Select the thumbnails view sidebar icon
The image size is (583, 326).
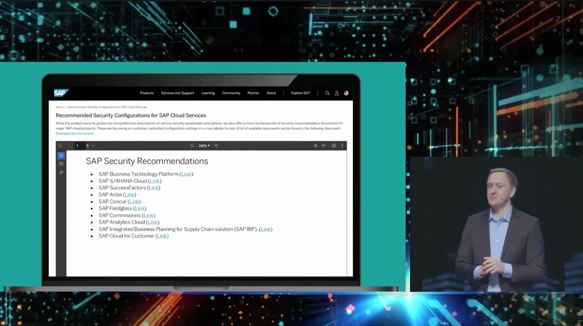pos(61,155)
